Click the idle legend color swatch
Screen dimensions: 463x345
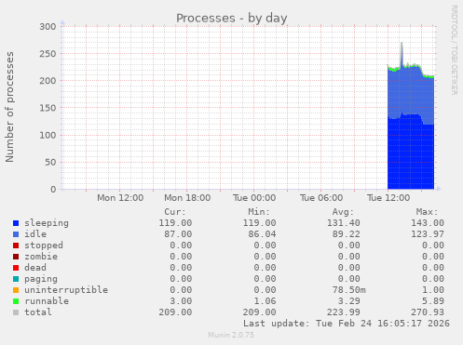(x=16, y=234)
